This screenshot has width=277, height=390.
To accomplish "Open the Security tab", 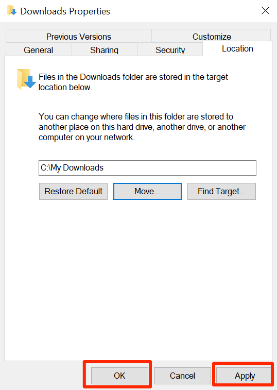I will click(x=170, y=50).
